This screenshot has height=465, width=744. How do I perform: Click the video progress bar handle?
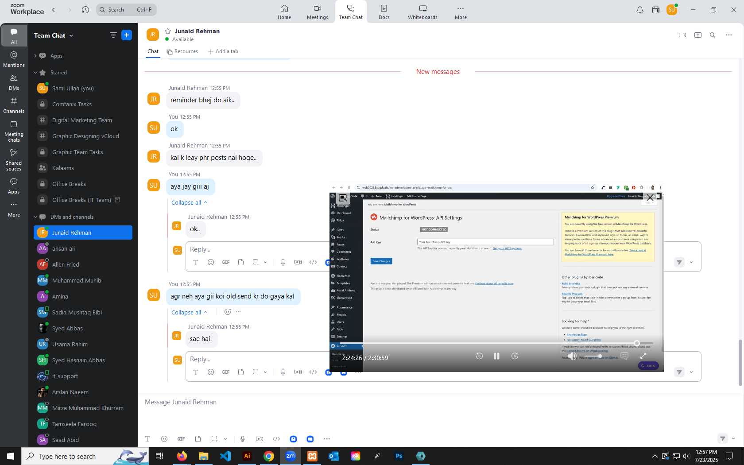(637, 343)
